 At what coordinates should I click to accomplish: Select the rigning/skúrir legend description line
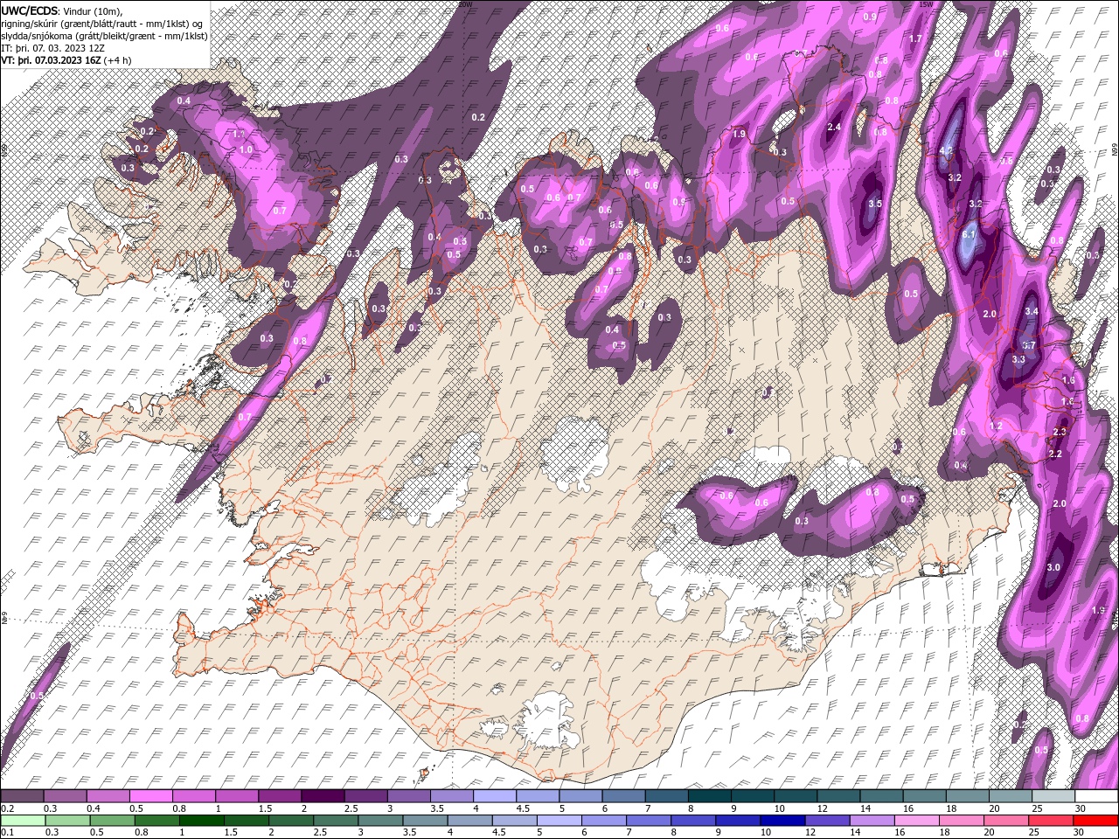[104, 23]
